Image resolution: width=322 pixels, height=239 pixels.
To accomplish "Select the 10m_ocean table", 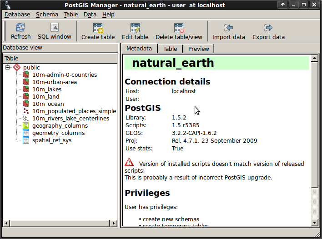I will click(x=48, y=104).
